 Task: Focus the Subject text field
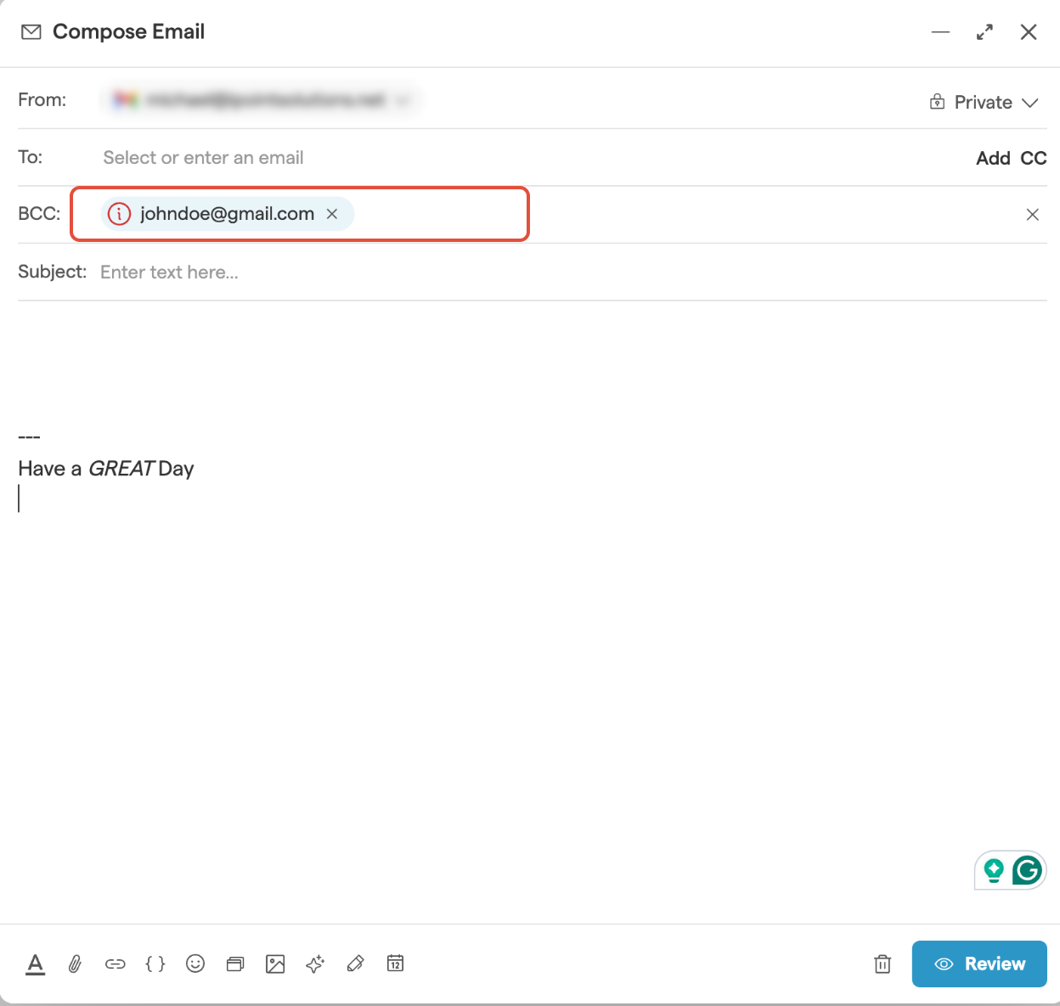click(510, 273)
